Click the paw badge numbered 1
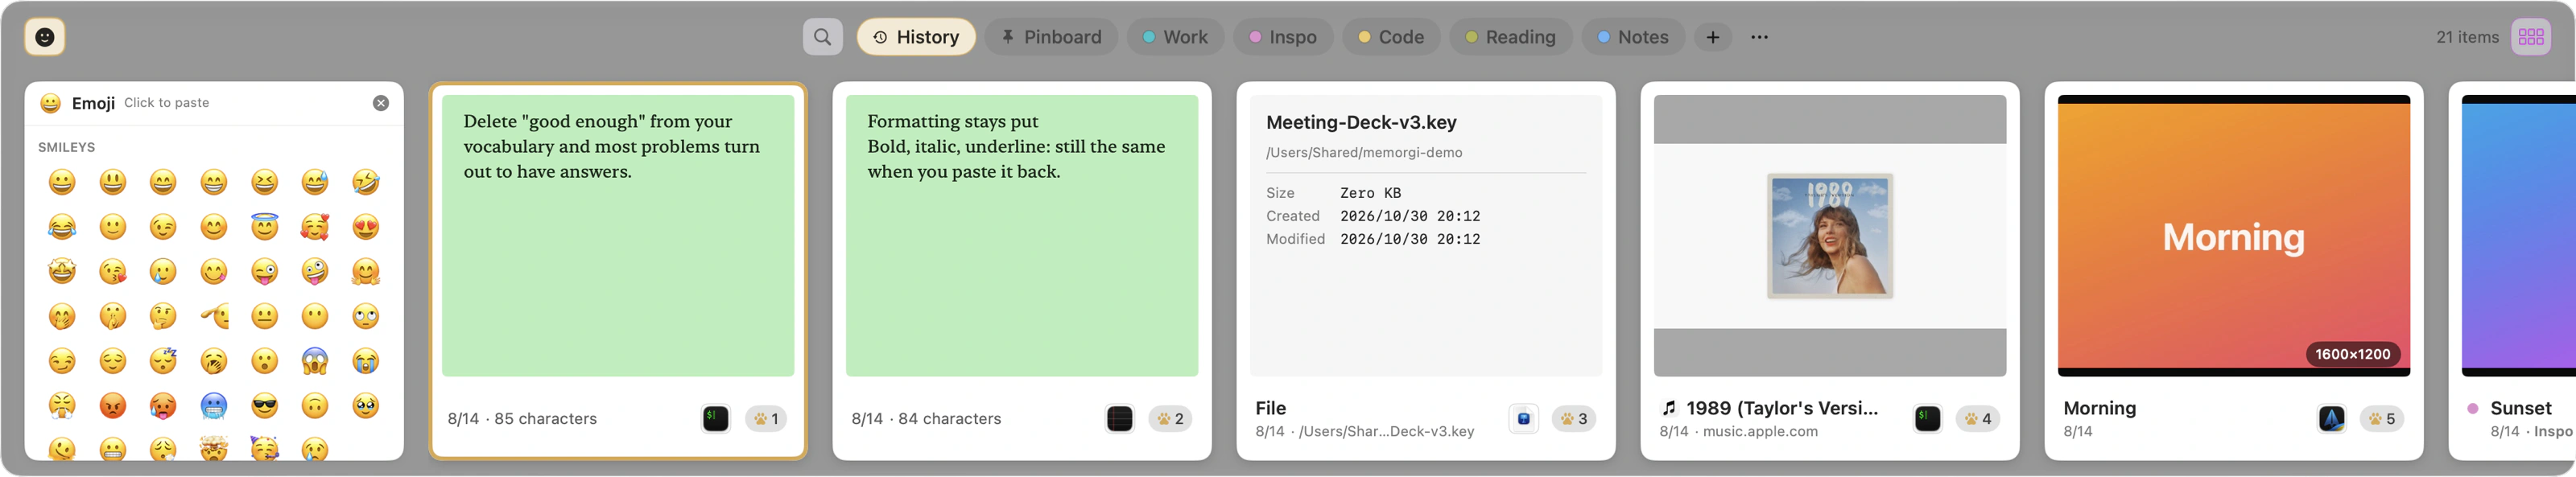Image resolution: width=2576 pixels, height=477 pixels. pos(766,419)
